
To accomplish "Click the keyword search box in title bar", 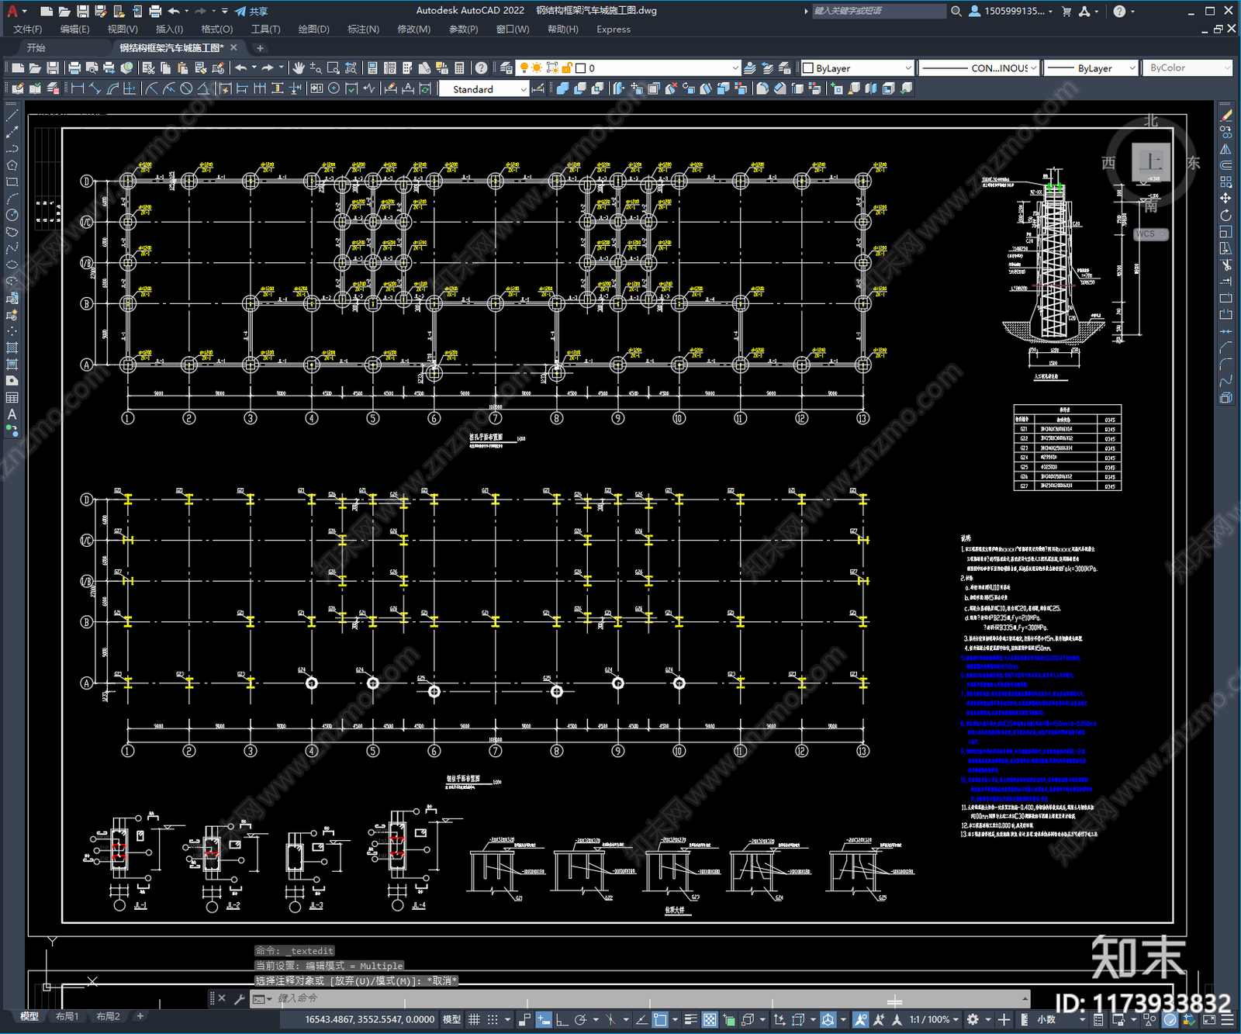I will [x=878, y=11].
